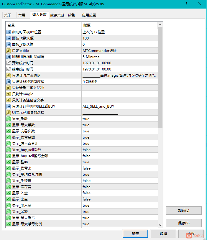Image resolution: width=207 pixels, height=240 pixels.
Task: Click the datetime icon beside 结束统计时间
Action: (x=9, y=69)
